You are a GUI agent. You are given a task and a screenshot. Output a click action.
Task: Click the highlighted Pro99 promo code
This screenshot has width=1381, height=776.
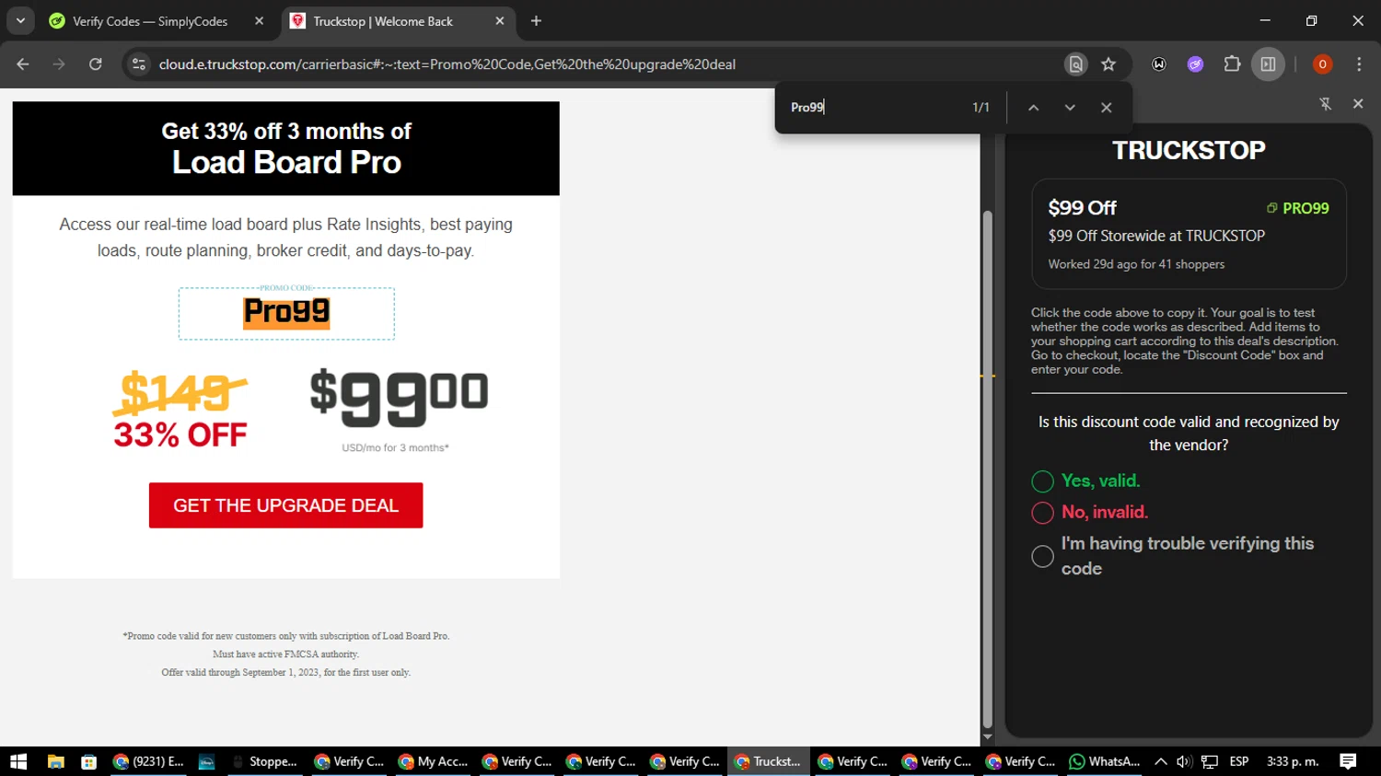[286, 312]
